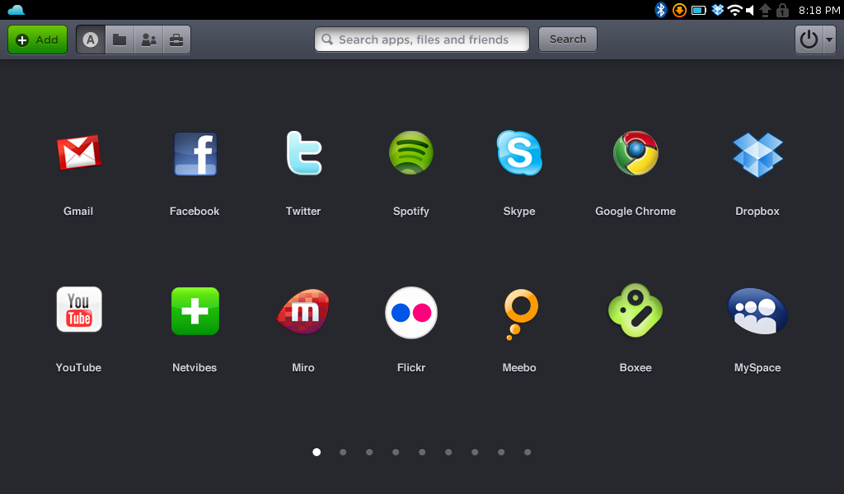Show the clock reading 8:18 PM
This screenshot has width=844, height=494.
(x=819, y=10)
